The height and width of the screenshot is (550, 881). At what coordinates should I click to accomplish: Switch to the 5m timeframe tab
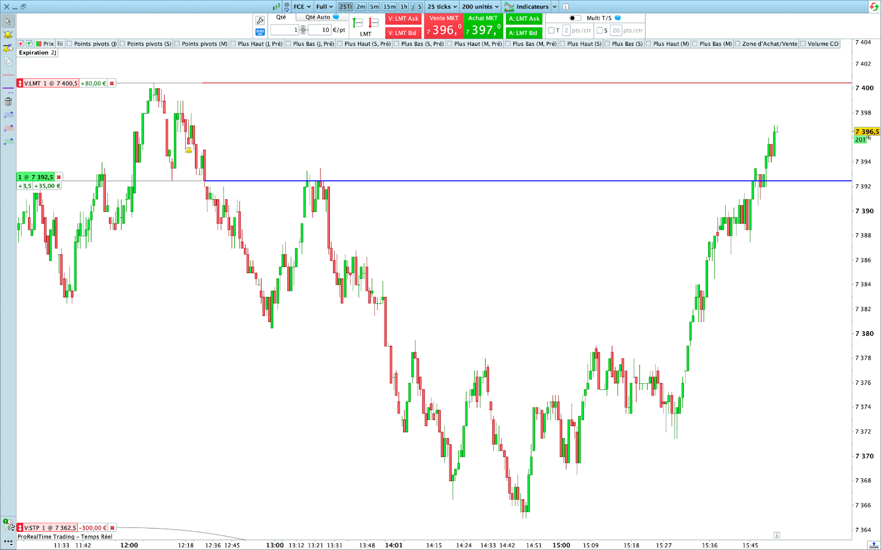[x=374, y=7]
